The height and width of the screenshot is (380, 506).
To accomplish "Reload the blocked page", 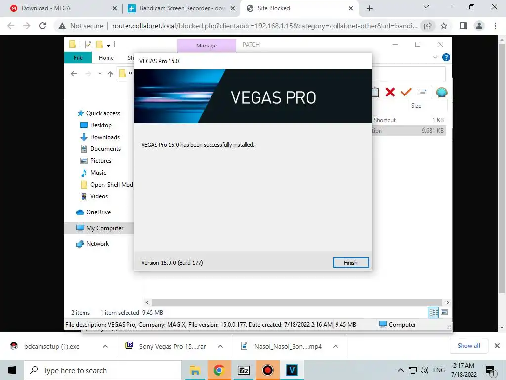I will pyautogui.click(x=42, y=26).
